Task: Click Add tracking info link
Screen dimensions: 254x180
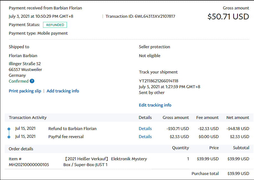Action: (x=63, y=91)
